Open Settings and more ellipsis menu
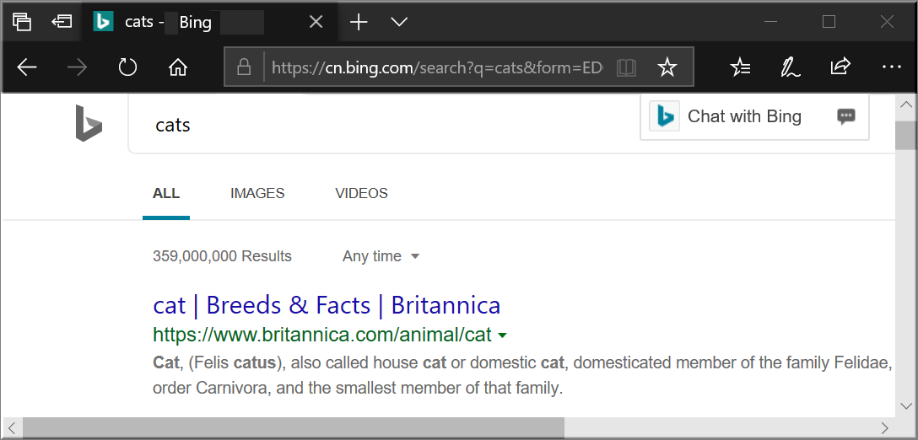The width and height of the screenshot is (918, 440). 891,67
